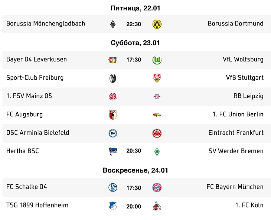The image size is (271, 220).
Task: Select the FC Bayern München crest
Action: coord(157,187)
